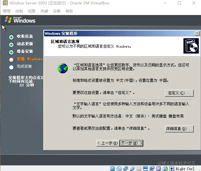Click the CPU virtualization status icon
201x171 pixels.
click(x=158, y=168)
